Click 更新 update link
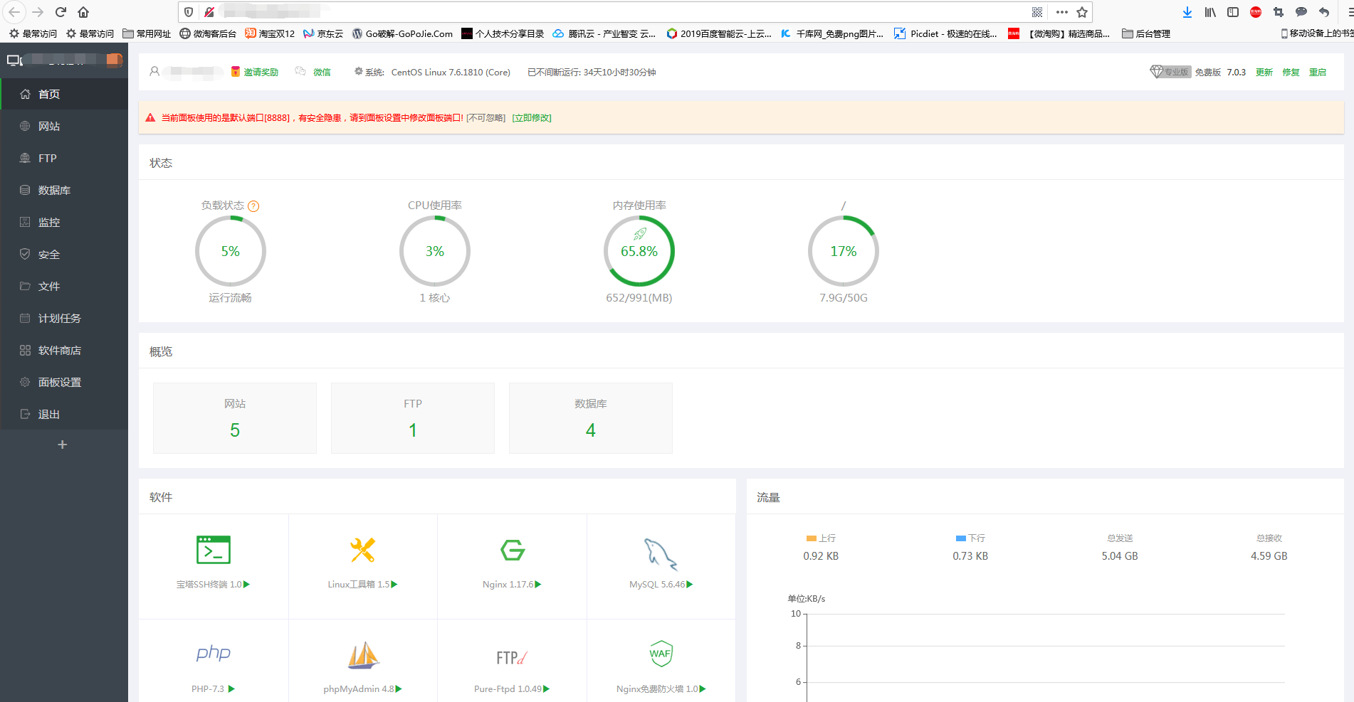 click(1264, 72)
